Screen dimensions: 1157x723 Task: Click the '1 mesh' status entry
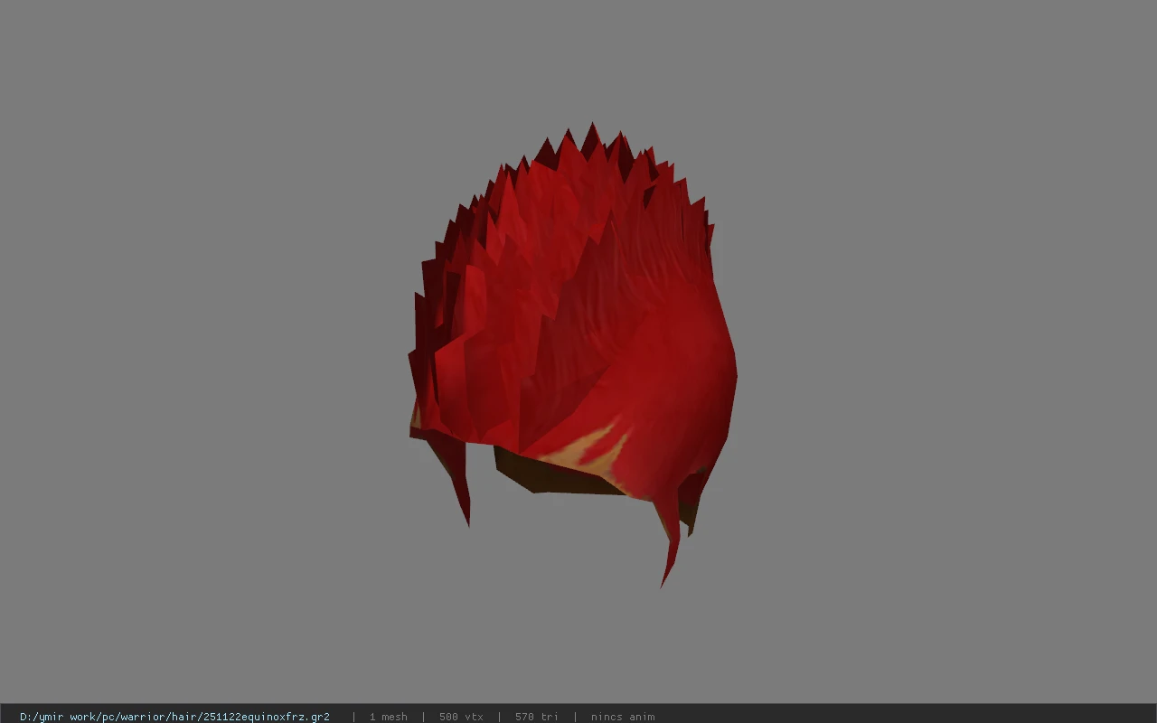(x=389, y=717)
